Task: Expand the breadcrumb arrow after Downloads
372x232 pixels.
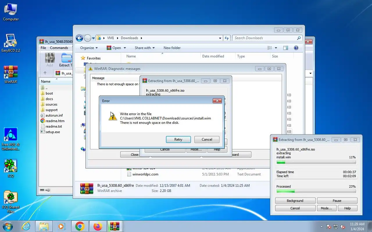Action: pos(142,38)
